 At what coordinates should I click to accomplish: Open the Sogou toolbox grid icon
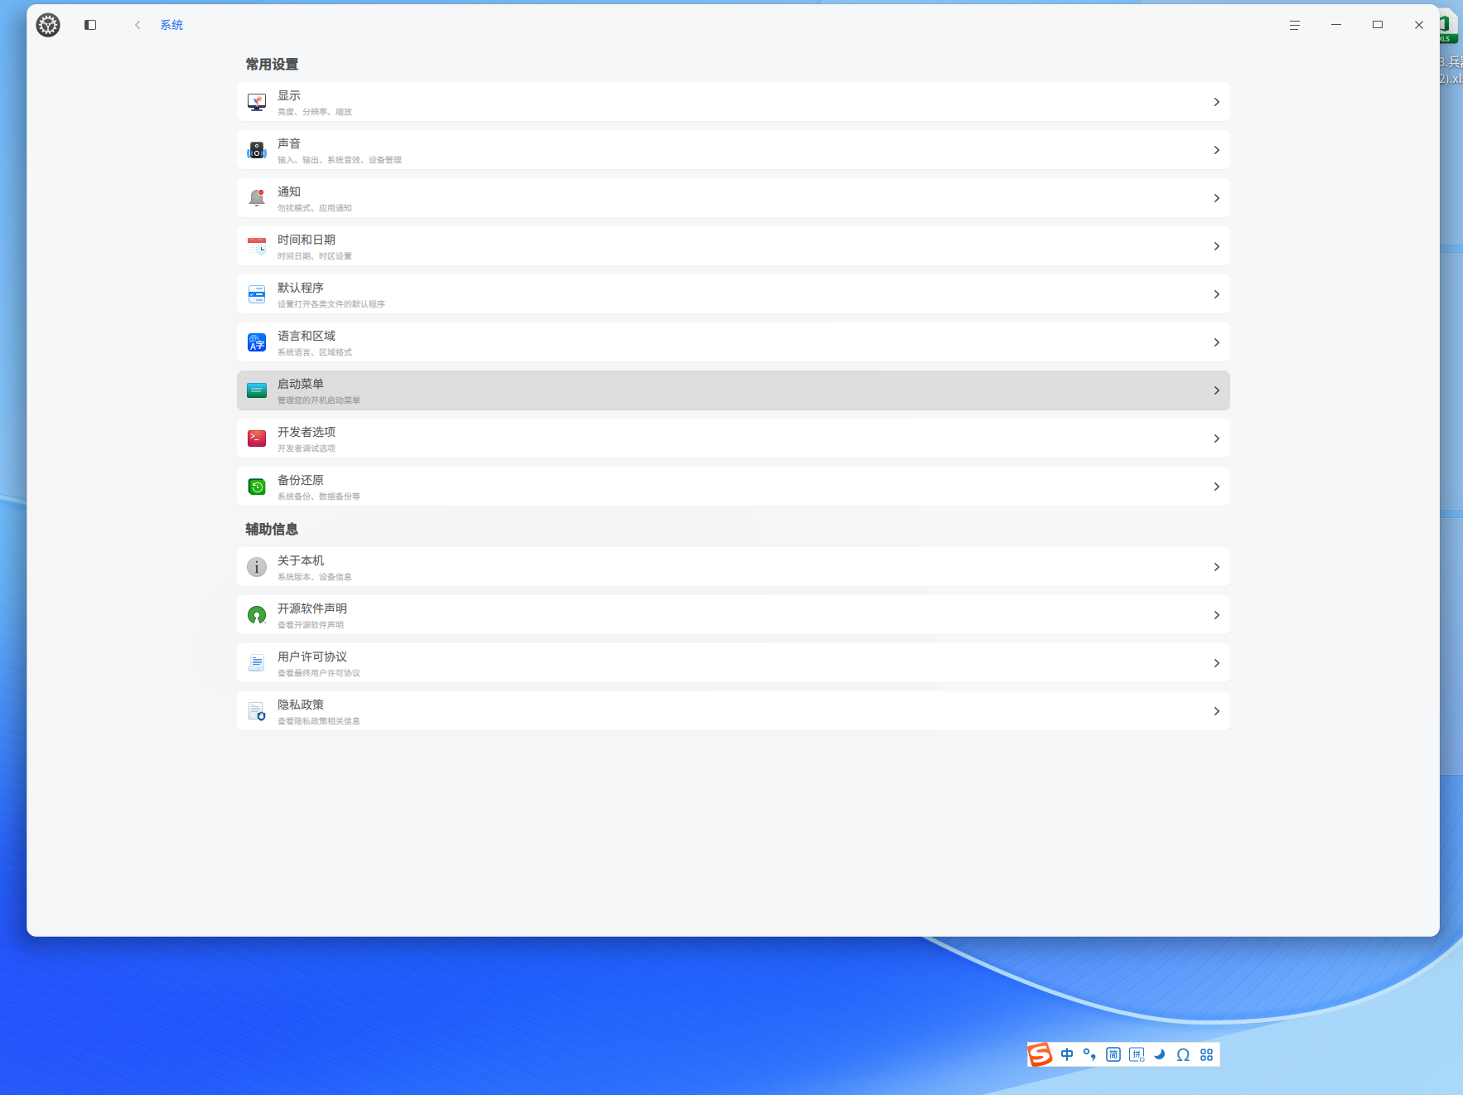point(1206,1054)
